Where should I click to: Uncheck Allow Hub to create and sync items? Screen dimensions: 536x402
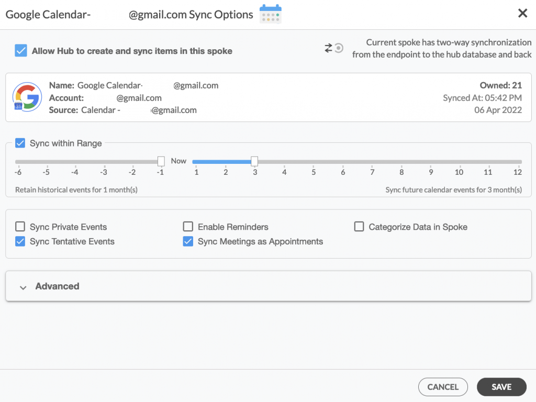point(21,51)
